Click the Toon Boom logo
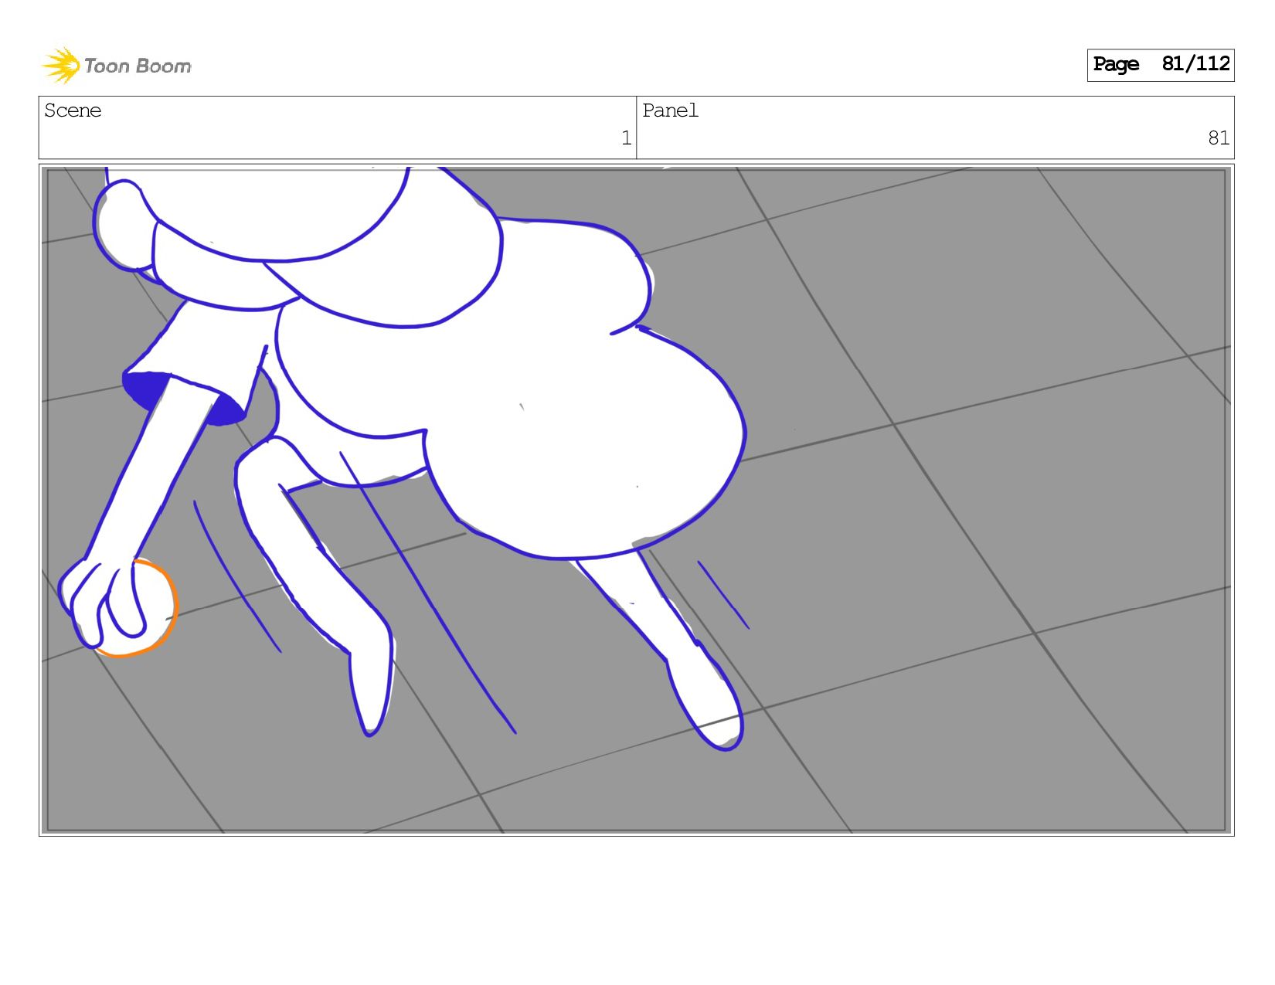Image resolution: width=1275 pixels, height=985 pixels. coord(116,65)
